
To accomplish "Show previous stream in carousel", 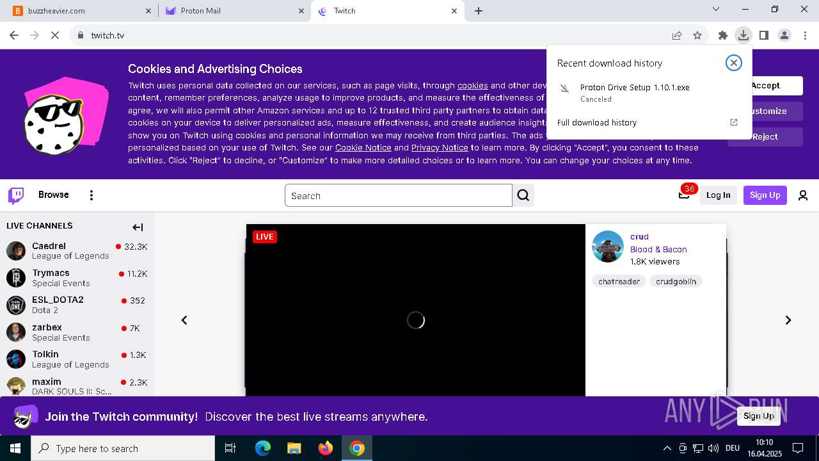I will [184, 320].
